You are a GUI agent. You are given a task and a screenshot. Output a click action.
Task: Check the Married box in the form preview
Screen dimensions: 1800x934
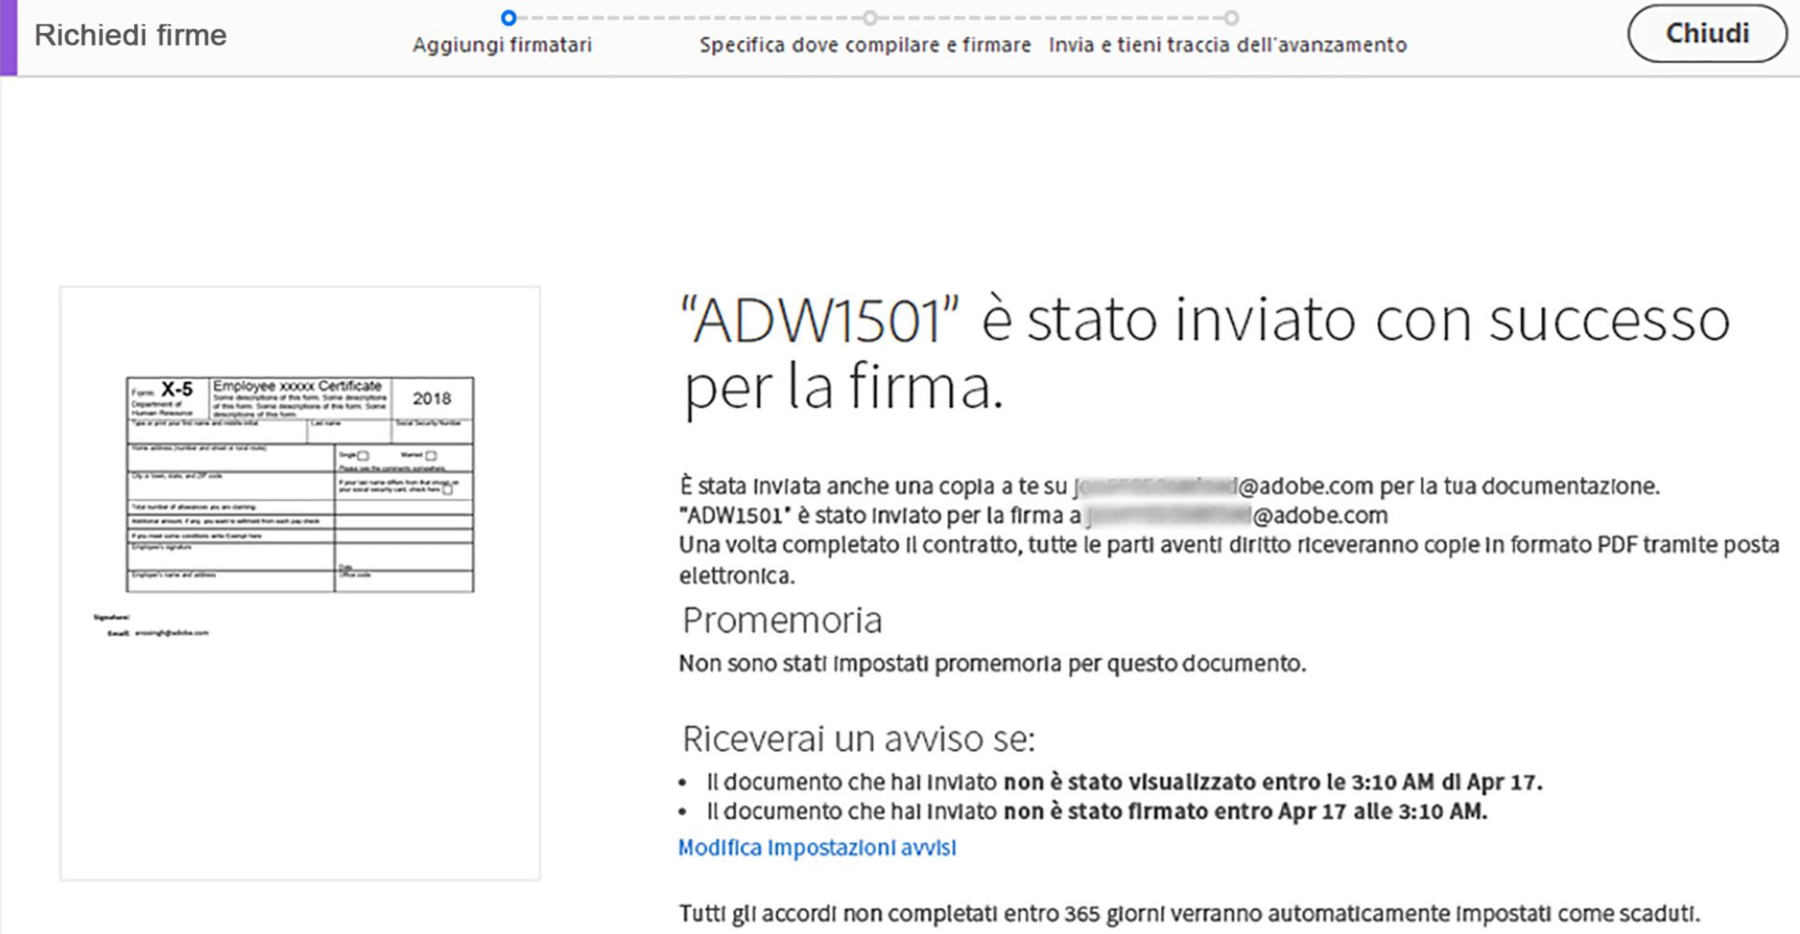(429, 457)
